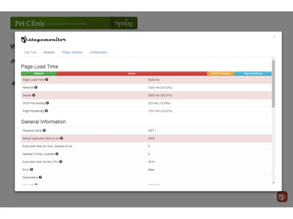The height and width of the screenshot is (219, 293).
Task: Click the Execution time for the CPU help icon
Action: pyautogui.click(x=61, y=161)
